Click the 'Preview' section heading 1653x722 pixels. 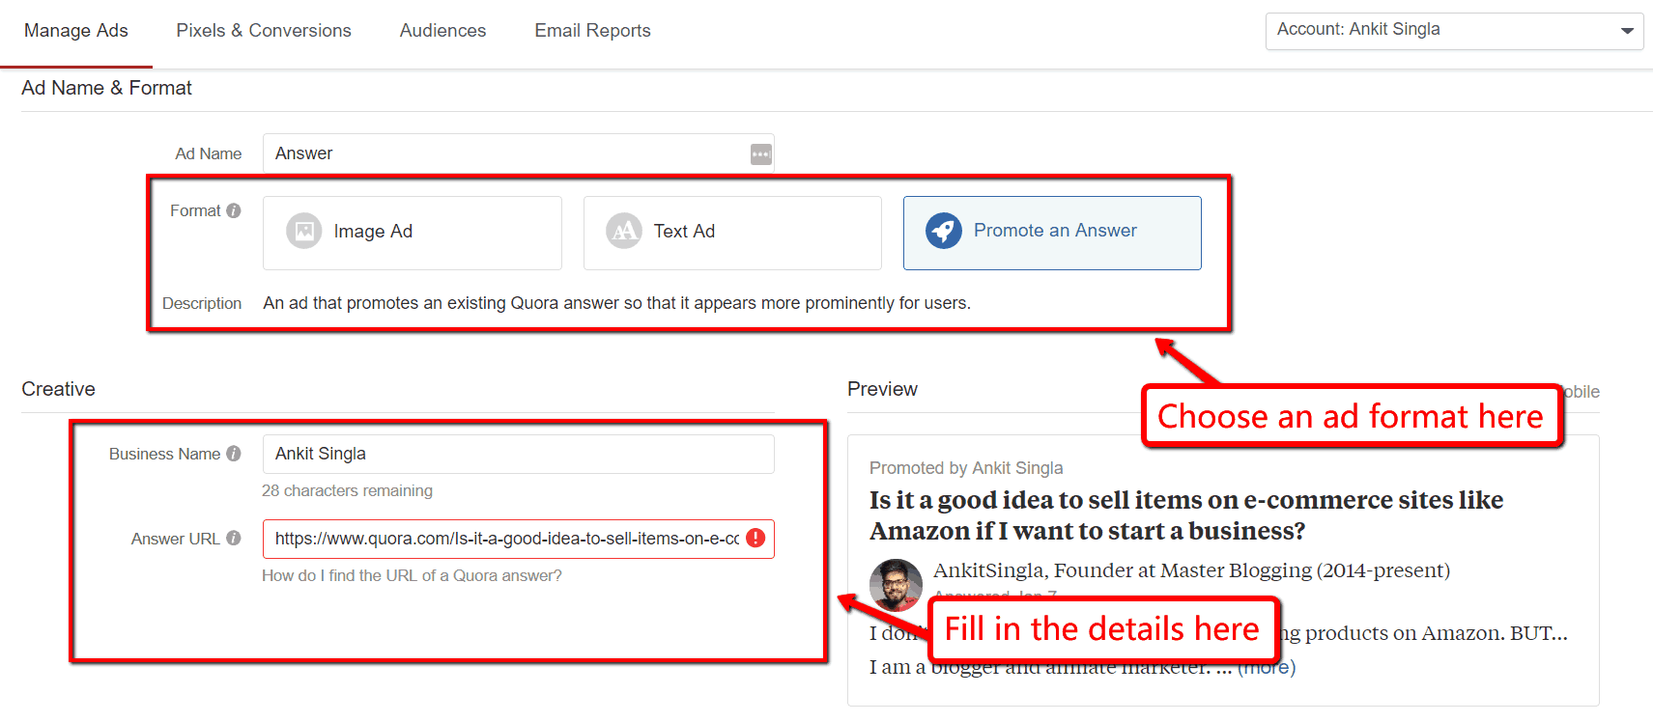(x=882, y=389)
